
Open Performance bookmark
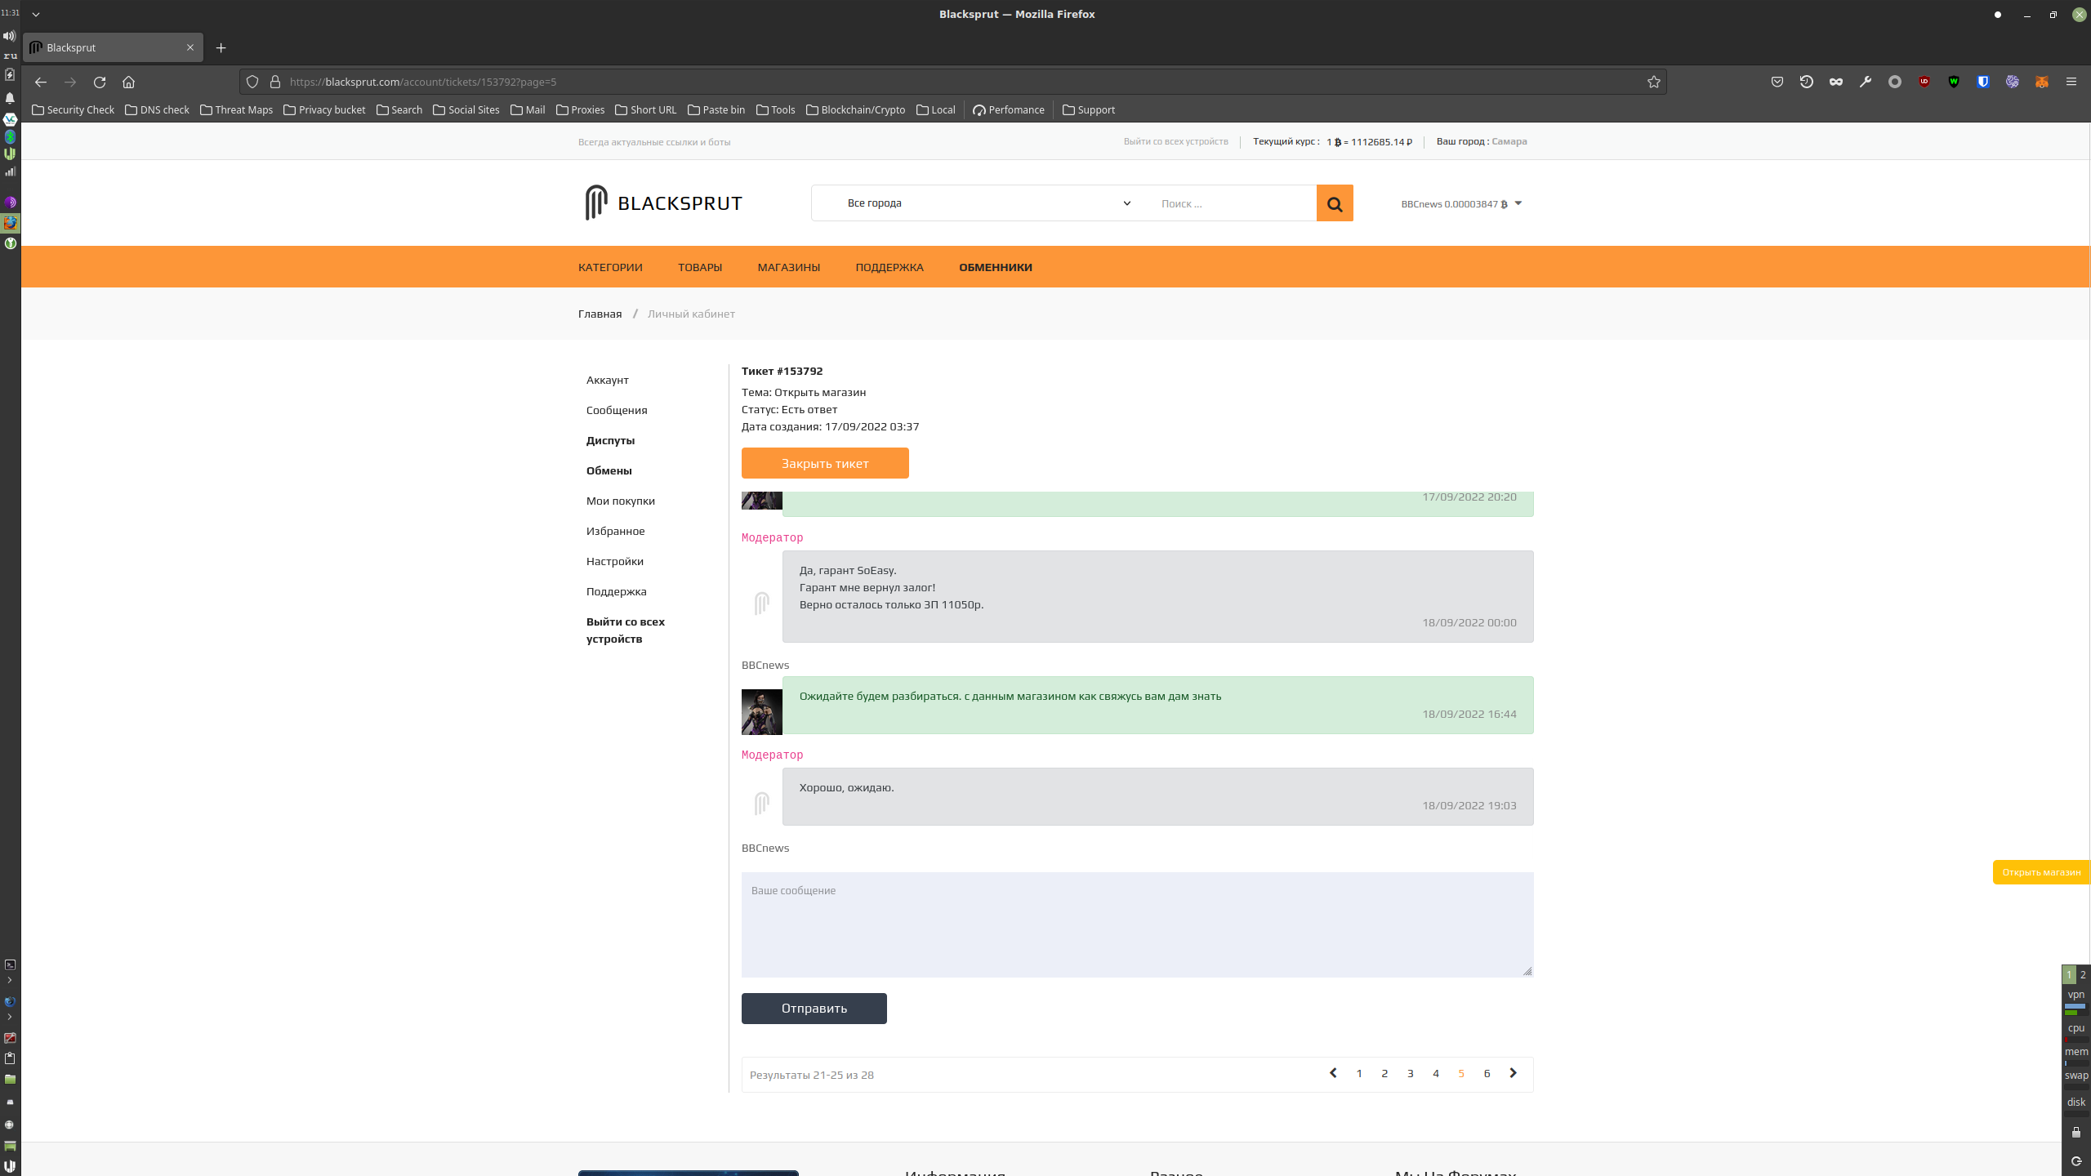(1009, 109)
